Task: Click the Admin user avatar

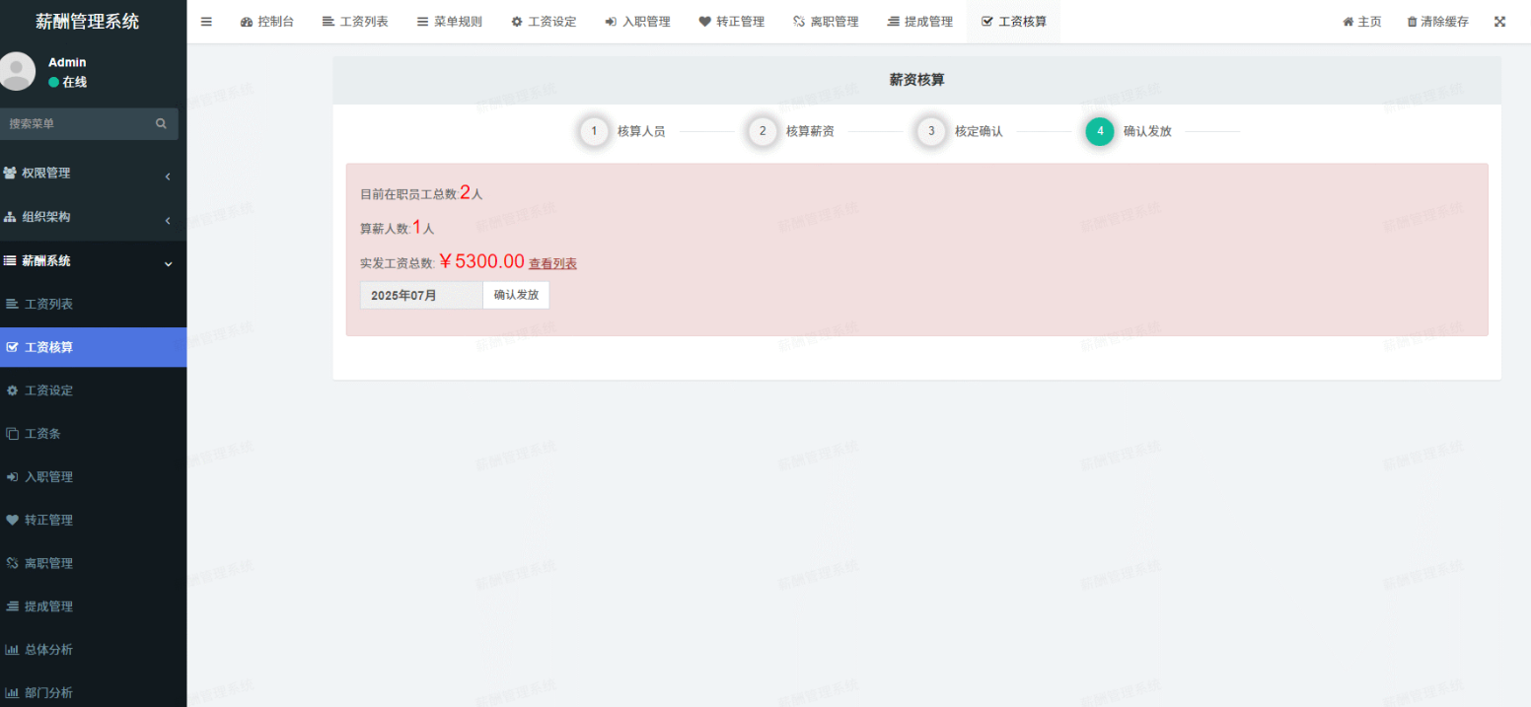Action: pos(17,71)
